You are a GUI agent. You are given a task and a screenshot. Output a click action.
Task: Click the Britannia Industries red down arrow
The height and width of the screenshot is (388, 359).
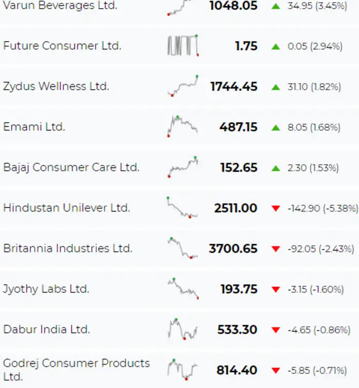pyautogui.click(x=276, y=249)
